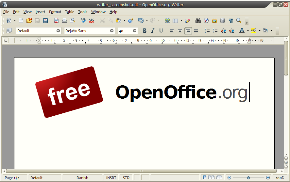Image resolution: width=290 pixels, height=182 pixels.
Task: Expand the Font Color palette arrow
Action: [248, 31]
